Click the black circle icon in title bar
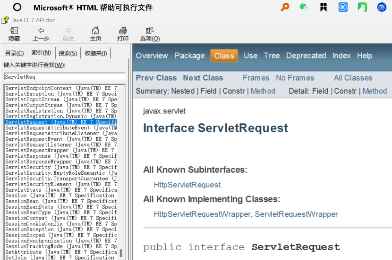The height and width of the screenshot is (260, 392). [x=17, y=7]
